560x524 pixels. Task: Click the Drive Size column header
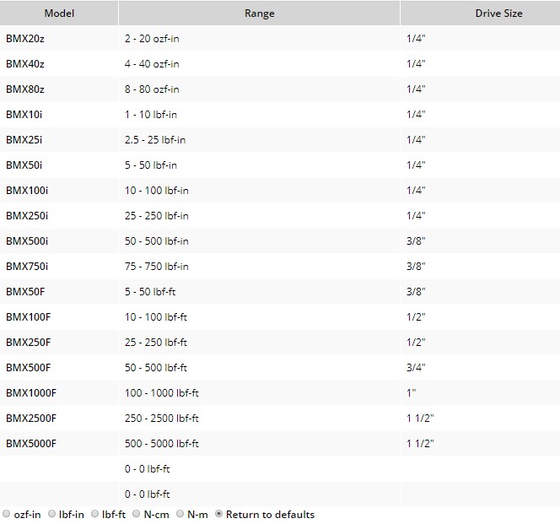[x=498, y=14]
